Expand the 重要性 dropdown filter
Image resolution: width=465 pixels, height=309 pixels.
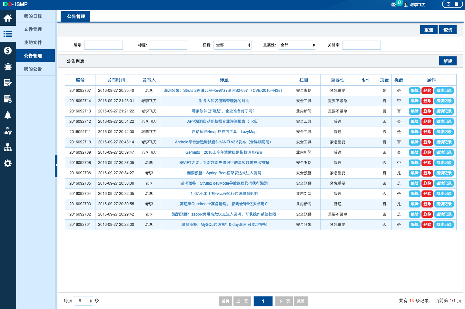(x=297, y=45)
